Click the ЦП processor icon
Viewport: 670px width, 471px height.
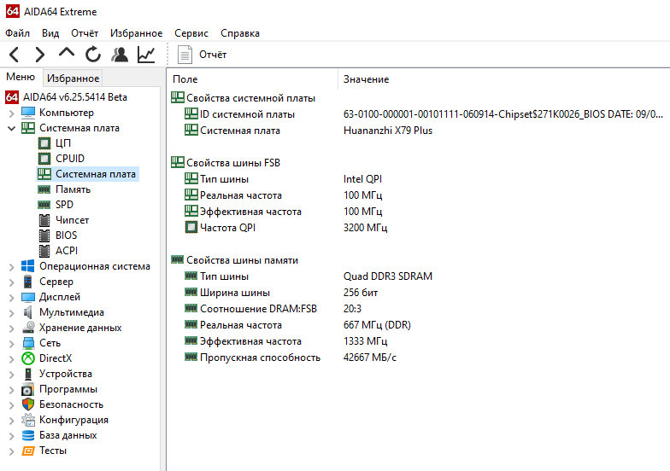point(44,143)
